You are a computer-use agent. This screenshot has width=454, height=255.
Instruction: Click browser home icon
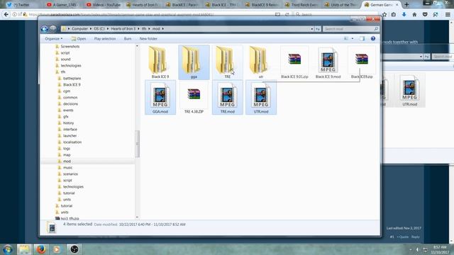click(414, 14)
